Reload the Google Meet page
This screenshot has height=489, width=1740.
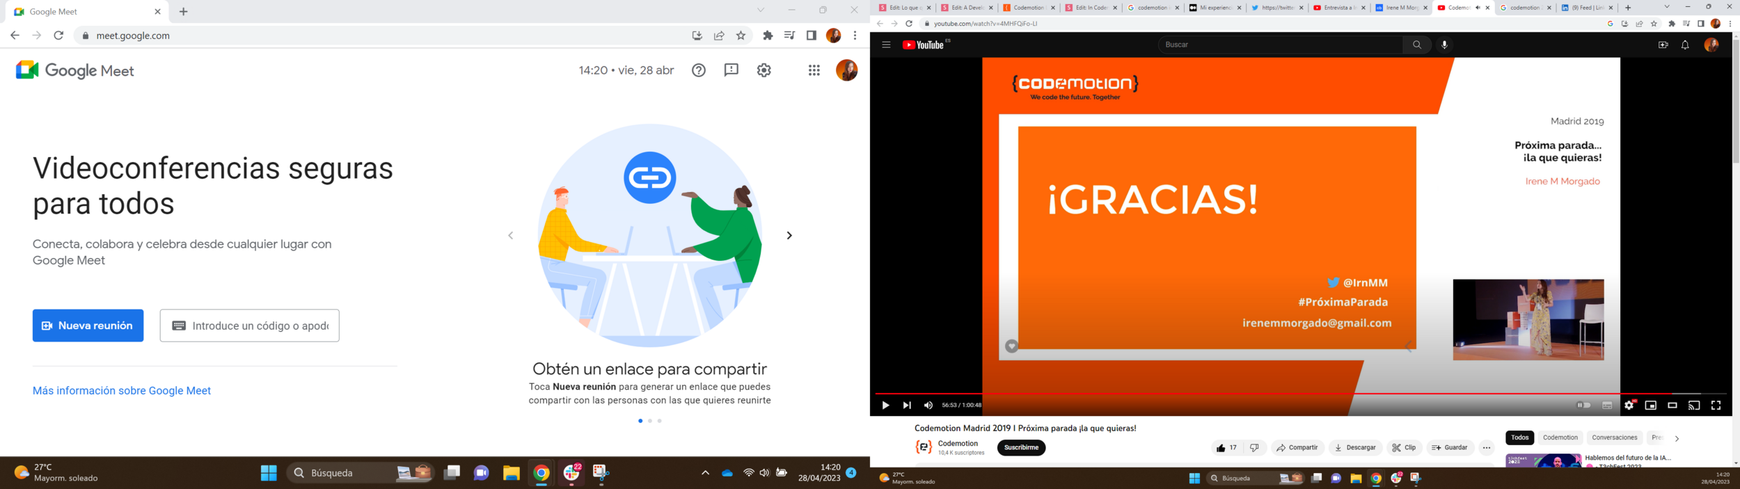[59, 35]
